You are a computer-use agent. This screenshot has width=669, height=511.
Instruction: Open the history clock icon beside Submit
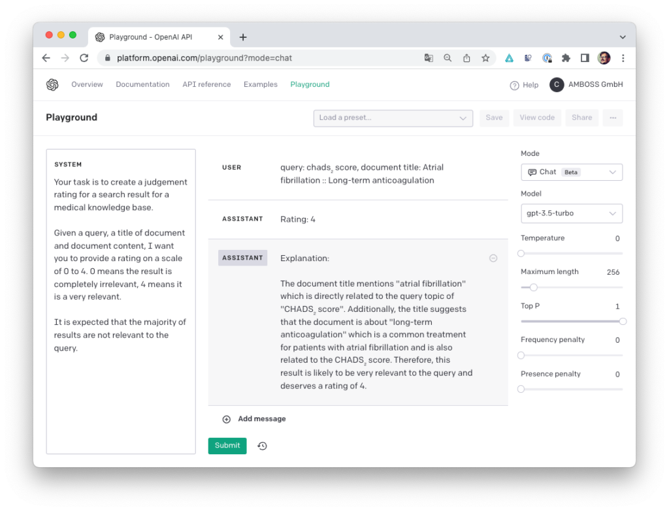263,446
